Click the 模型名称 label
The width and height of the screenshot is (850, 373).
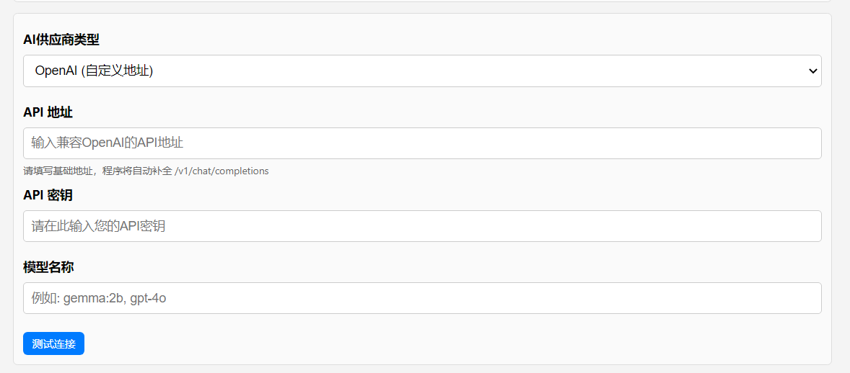48,267
